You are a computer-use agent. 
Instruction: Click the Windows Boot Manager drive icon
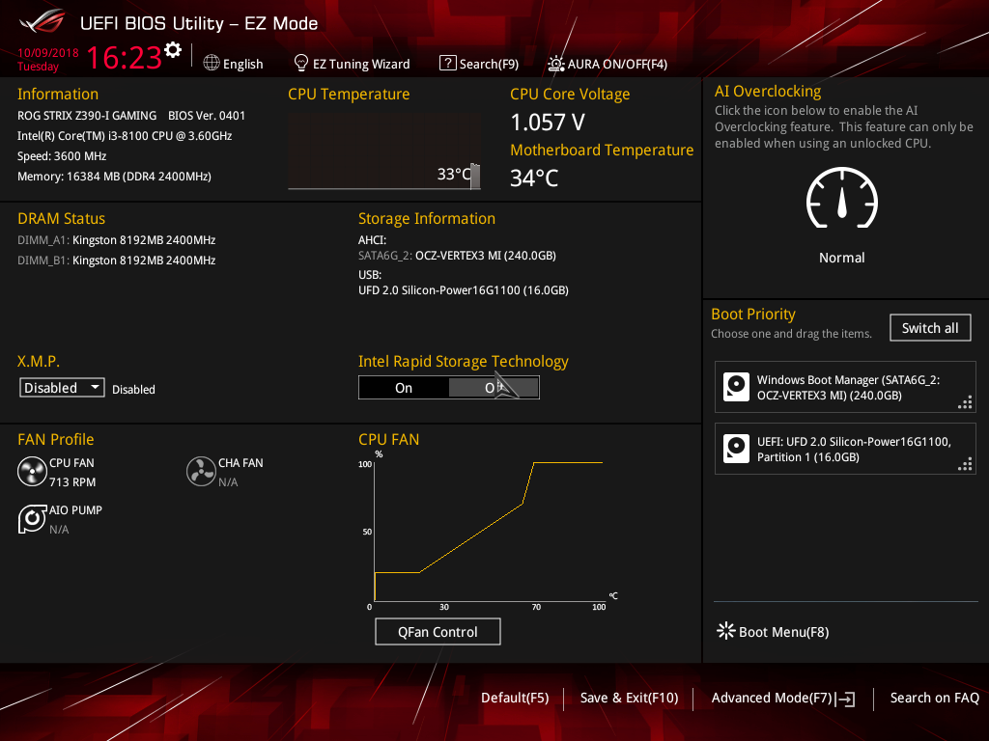[x=736, y=386]
